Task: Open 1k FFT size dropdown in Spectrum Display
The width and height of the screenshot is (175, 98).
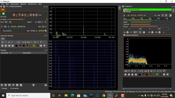Action: tap(10, 42)
